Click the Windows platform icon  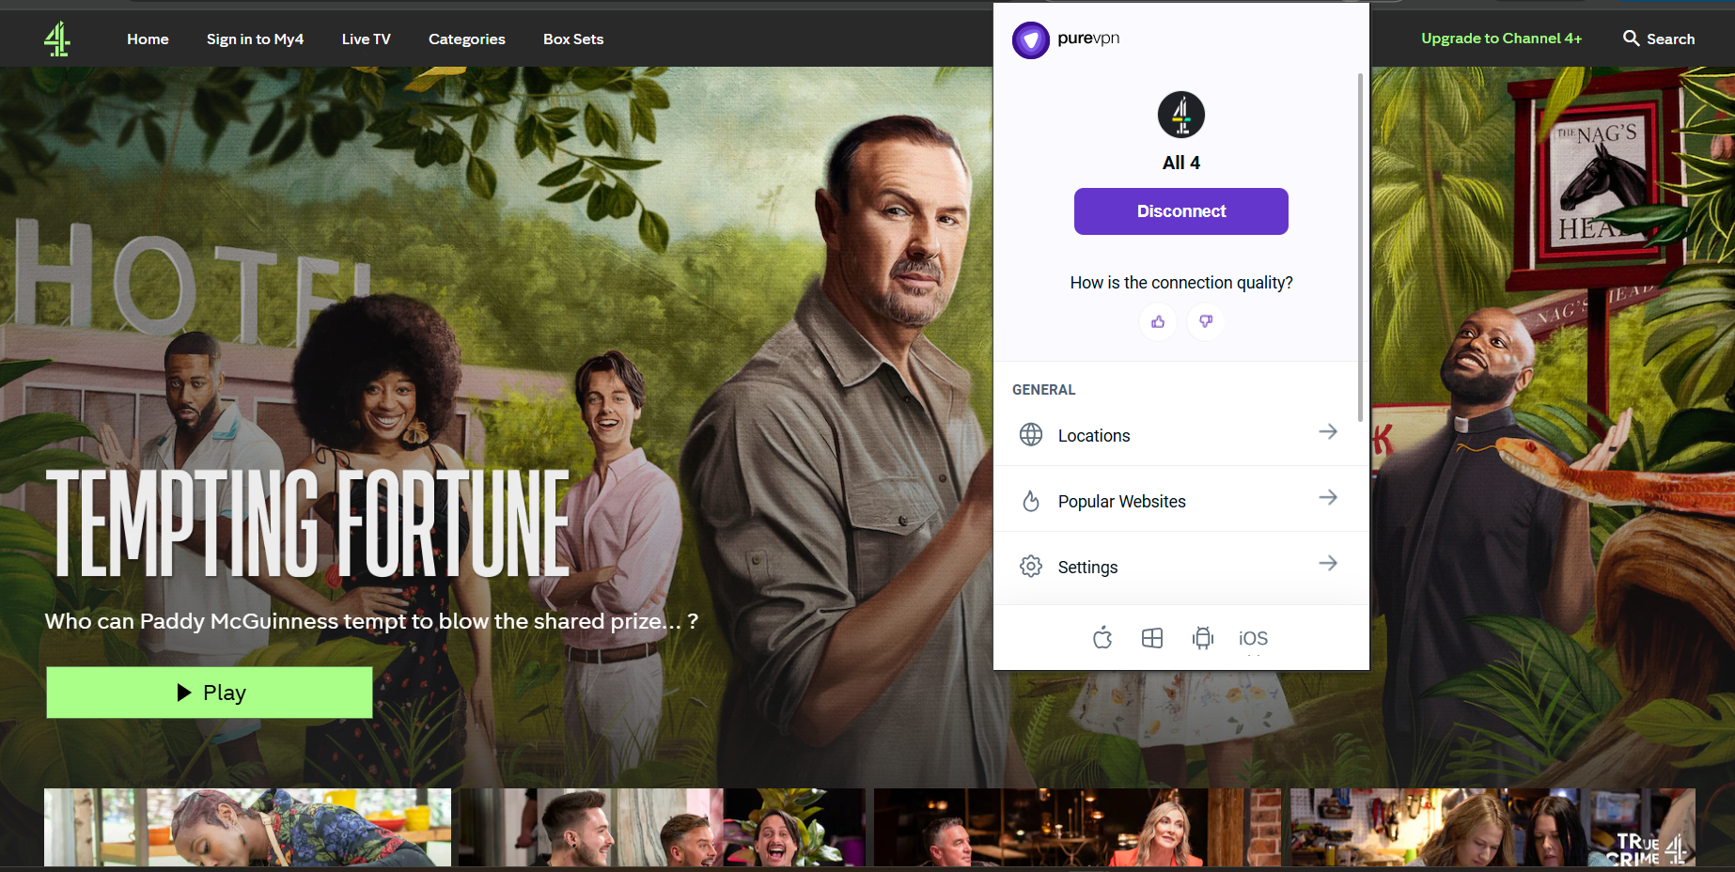click(1152, 639)
